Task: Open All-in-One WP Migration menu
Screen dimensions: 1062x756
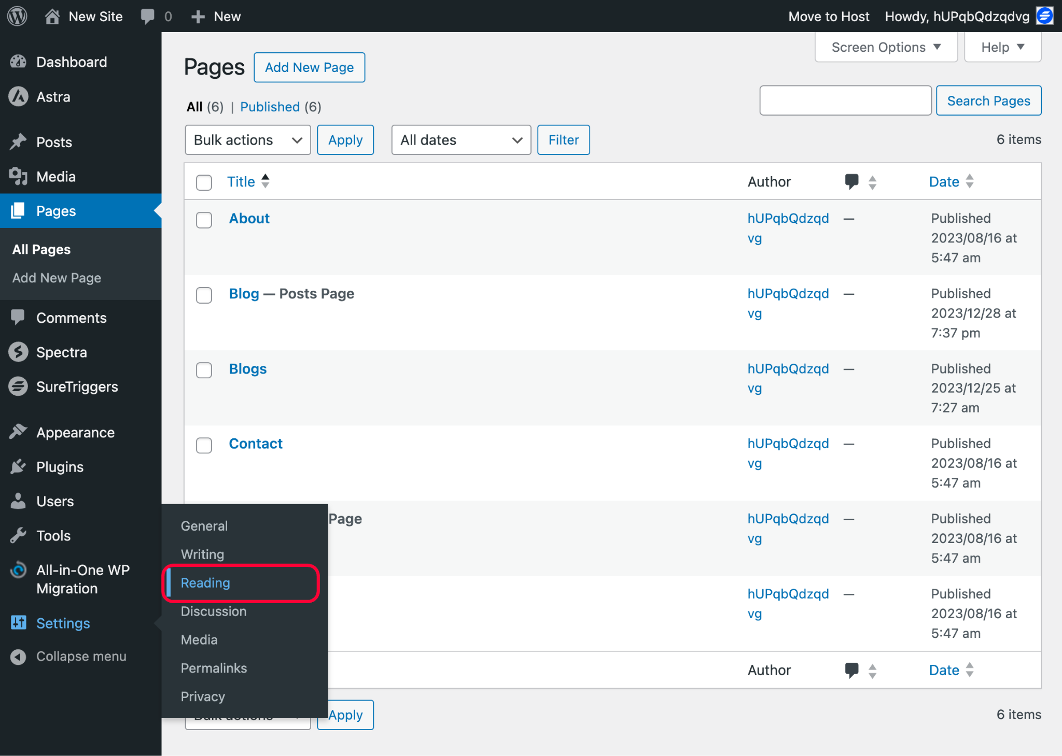Action: (x=82, y=579)
